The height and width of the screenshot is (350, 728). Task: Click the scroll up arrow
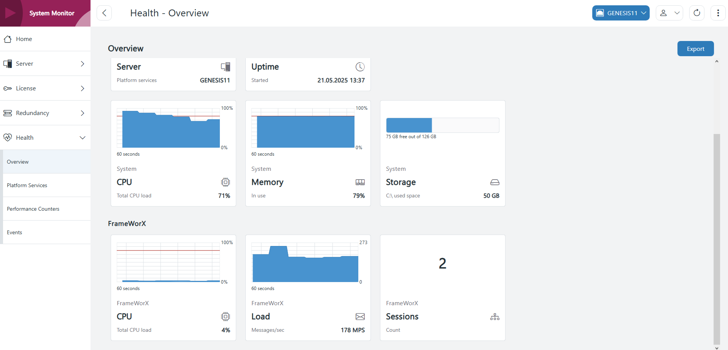717,61
